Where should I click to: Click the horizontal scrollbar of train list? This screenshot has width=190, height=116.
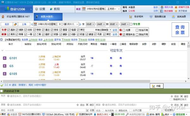(76, 81)
